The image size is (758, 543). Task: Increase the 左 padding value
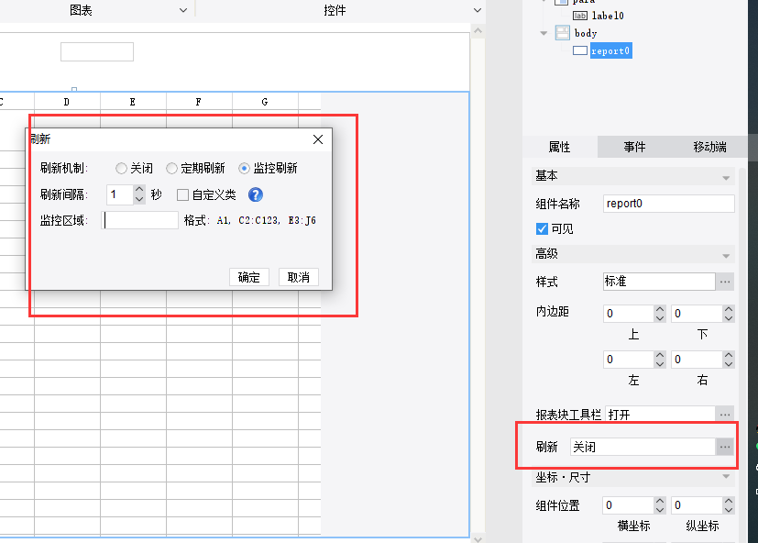click(660, 355)
